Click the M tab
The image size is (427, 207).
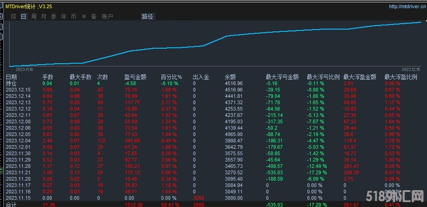coord(84,16)
